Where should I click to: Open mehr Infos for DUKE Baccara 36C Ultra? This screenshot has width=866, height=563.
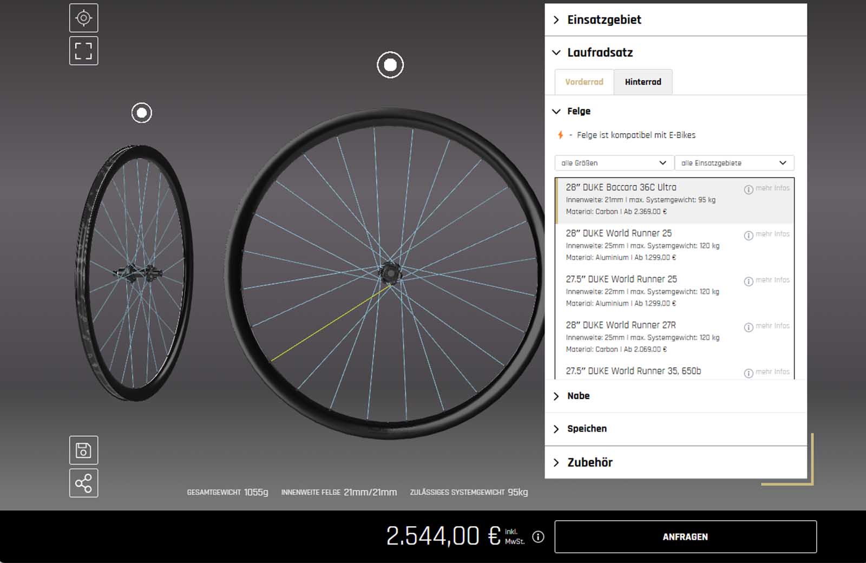point(767,188)
